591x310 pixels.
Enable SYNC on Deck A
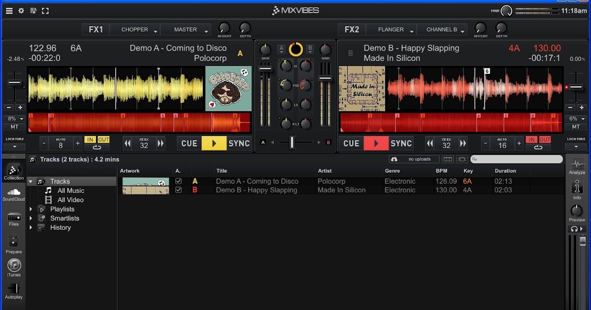[x=240, y=143]
